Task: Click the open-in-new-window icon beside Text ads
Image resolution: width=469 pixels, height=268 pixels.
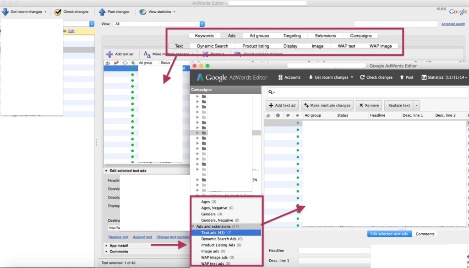Action: click(x=229, y=233)
